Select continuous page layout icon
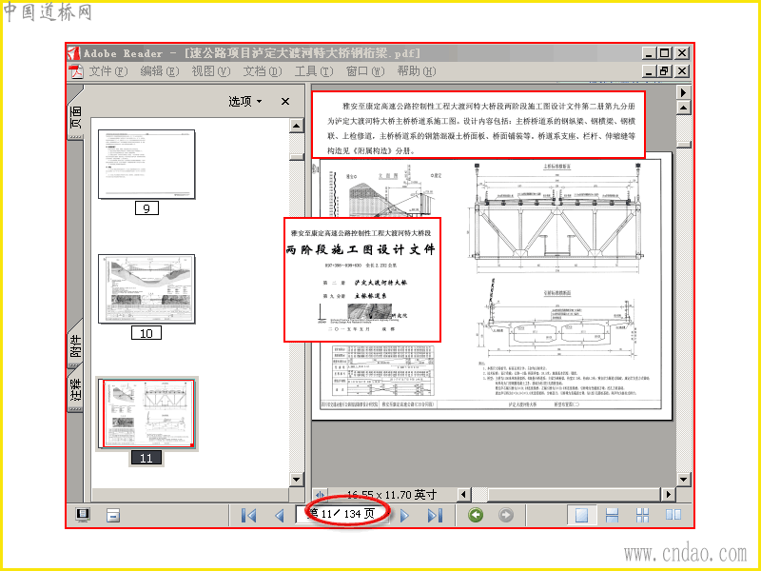 coord(612,515)
